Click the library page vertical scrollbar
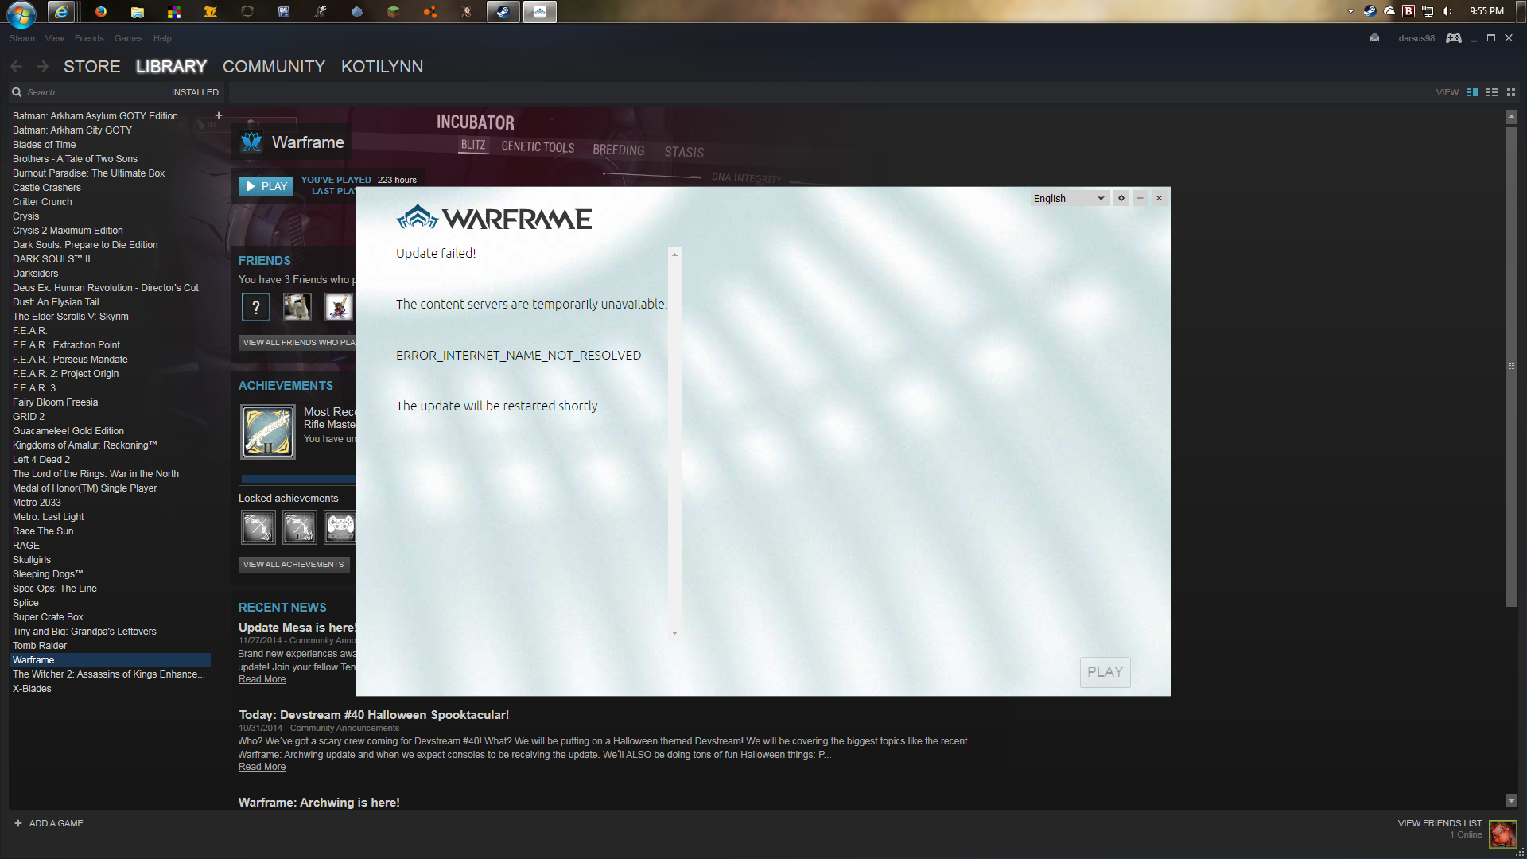The height and width of the screenshot is (859, 1527). tap(1511, 366)
